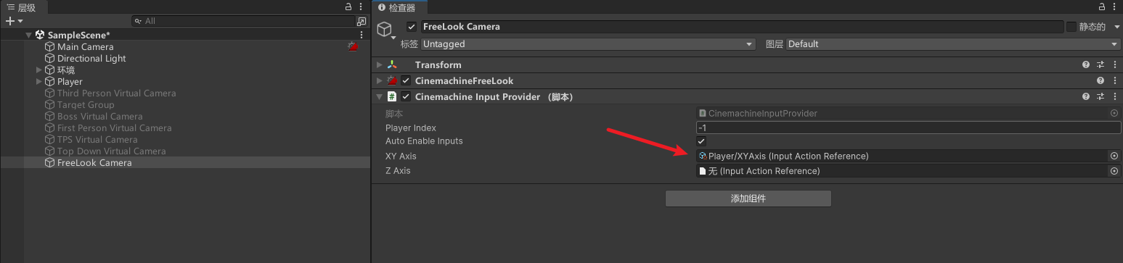Open the Cinemachine Input Provider context menu

coord(1114,96)
